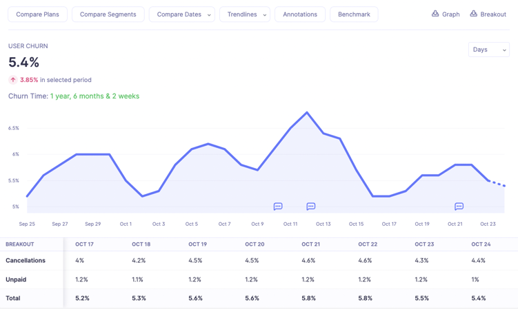
Task: Click the USER CHURN heading
Action: (28, 46)
